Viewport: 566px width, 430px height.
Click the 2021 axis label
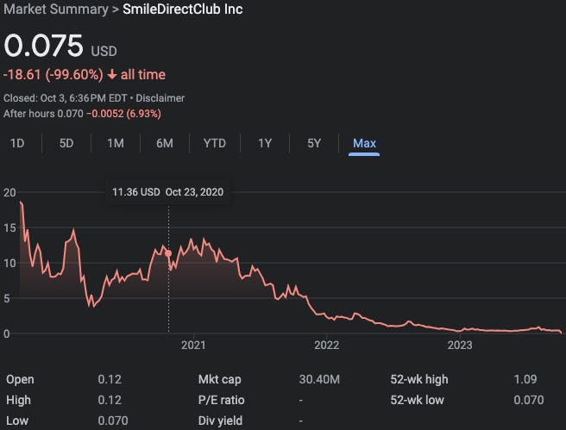point(193,346)
